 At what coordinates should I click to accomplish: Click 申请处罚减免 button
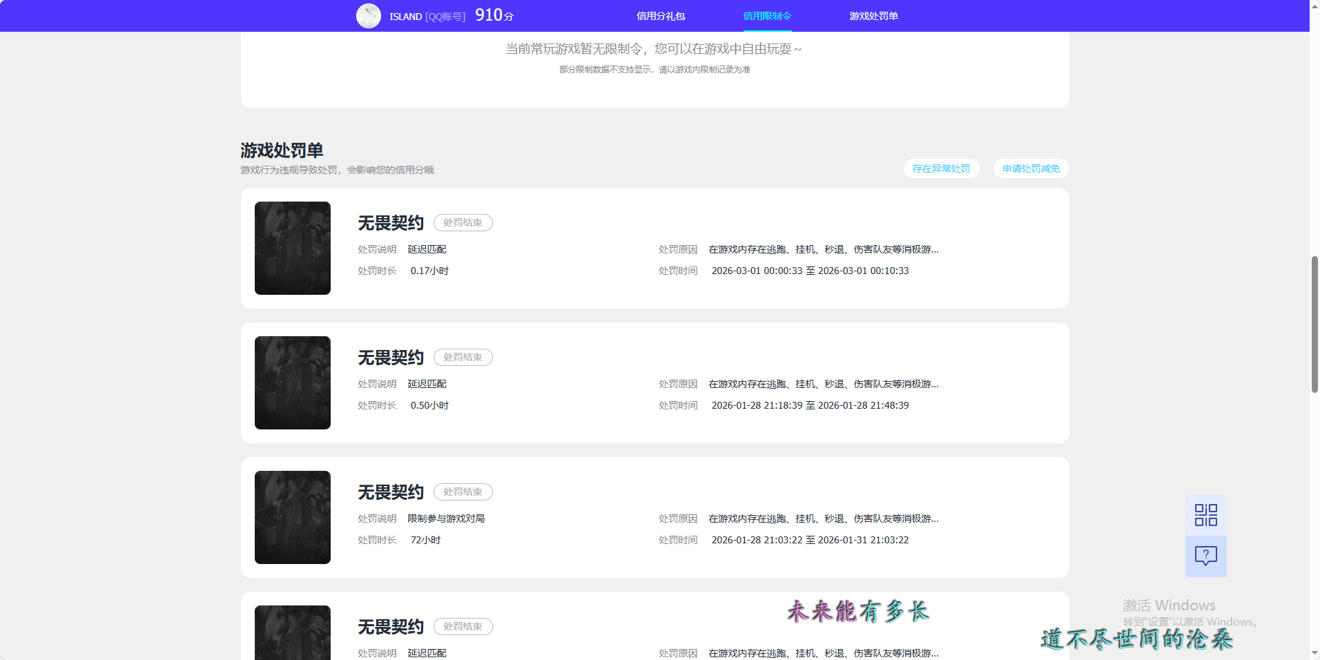coord(1031,168)
